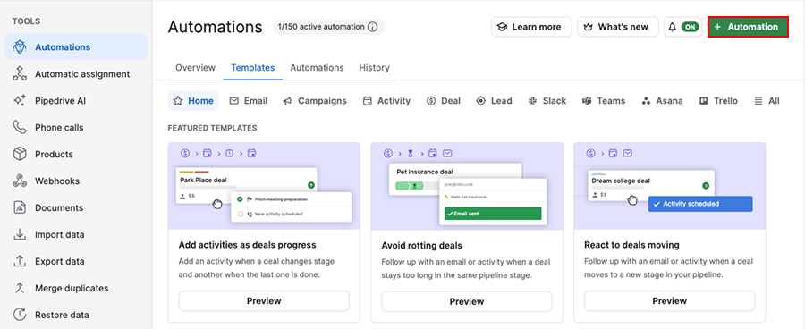The width and height of the screenshot is (805, 329).
Task: Switch to the Overview tab
Action: point(196,68)
